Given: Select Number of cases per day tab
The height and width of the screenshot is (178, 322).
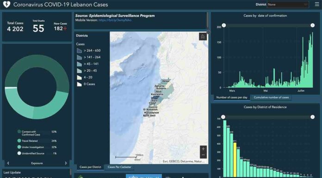Looking at the screenshot, I should (232, 98).
